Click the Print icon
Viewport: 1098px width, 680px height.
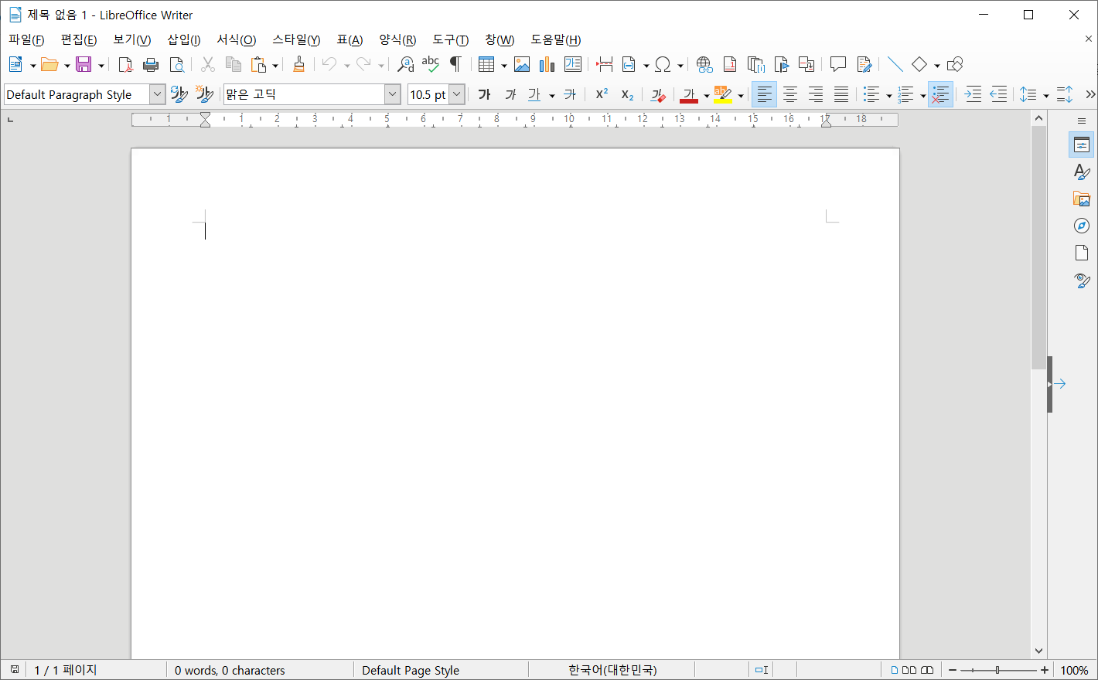pyautogui.click(x=151, y=65)
